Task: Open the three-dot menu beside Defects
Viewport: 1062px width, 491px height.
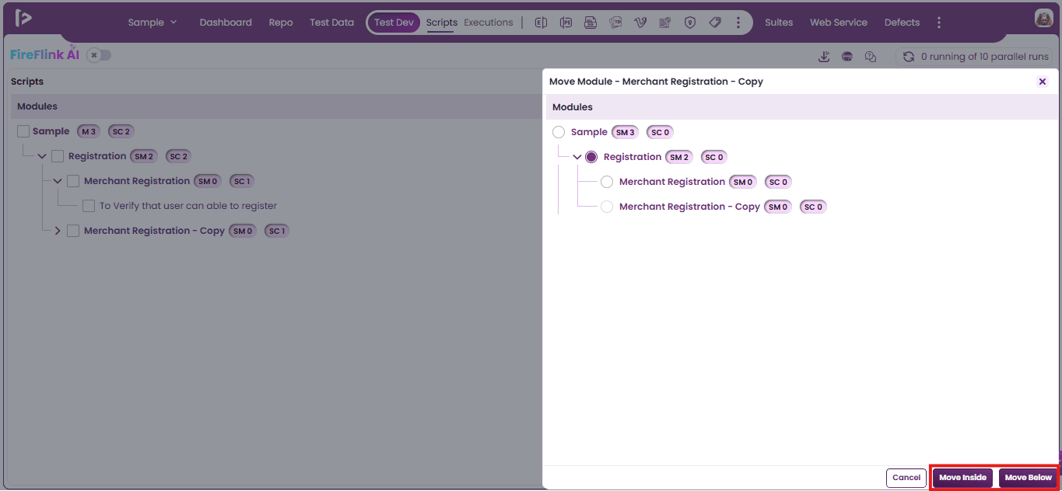Action: coord(939,23)
